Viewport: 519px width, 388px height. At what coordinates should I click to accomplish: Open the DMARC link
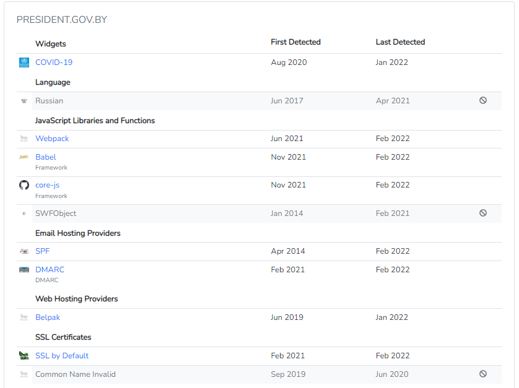coord(50,270)
